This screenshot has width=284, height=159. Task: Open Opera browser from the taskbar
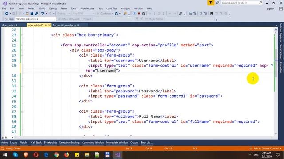[36, 155]
